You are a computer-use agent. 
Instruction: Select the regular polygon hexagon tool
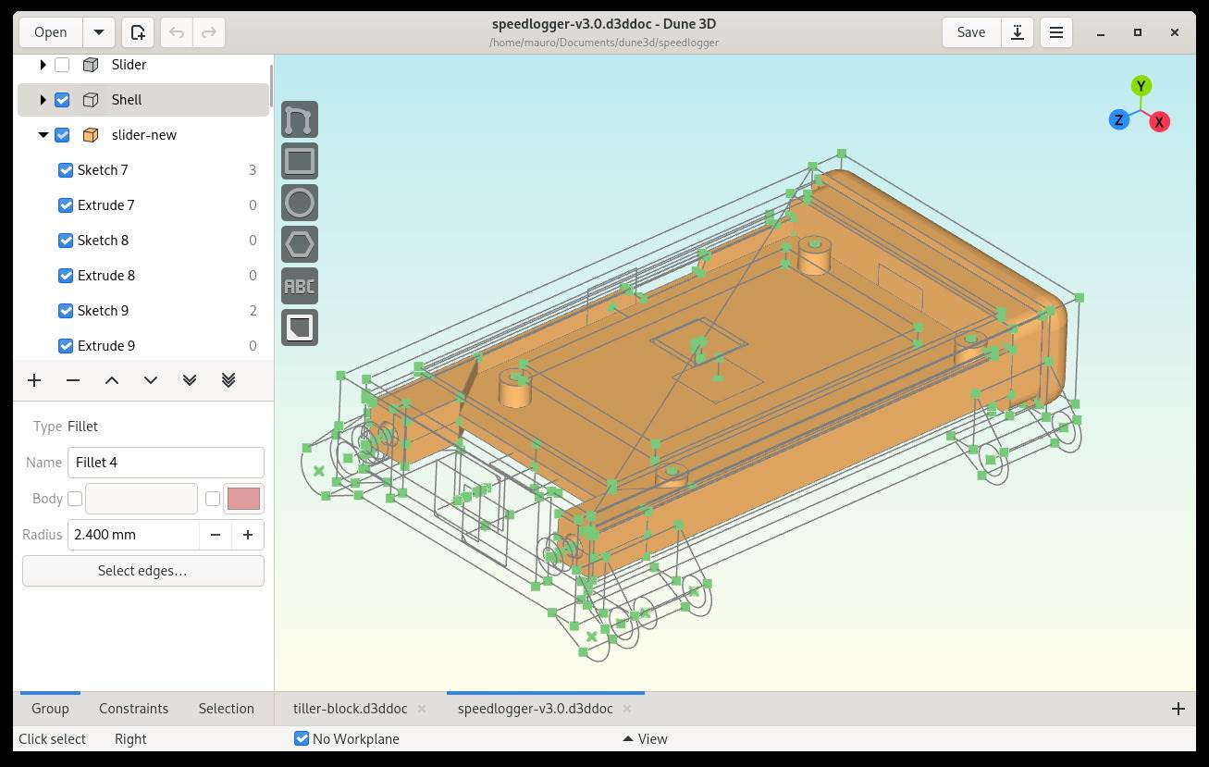299,244
